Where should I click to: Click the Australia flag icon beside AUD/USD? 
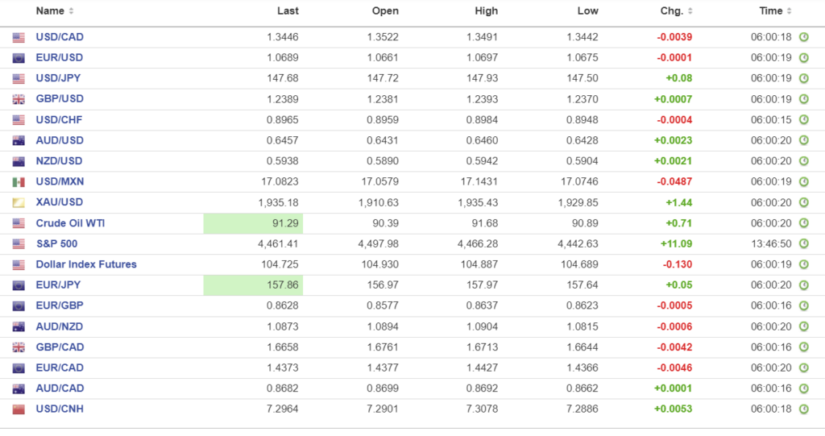(x=19, y=140)
